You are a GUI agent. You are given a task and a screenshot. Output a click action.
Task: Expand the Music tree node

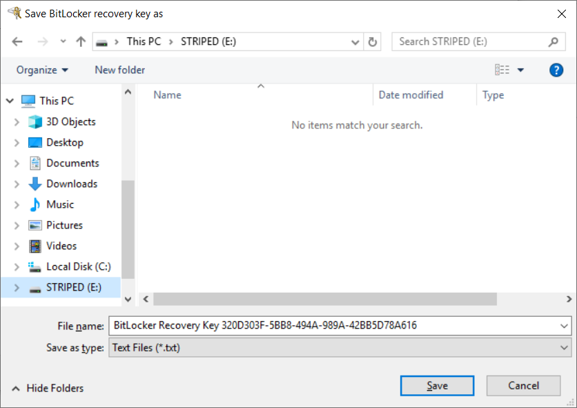point(17,204)
